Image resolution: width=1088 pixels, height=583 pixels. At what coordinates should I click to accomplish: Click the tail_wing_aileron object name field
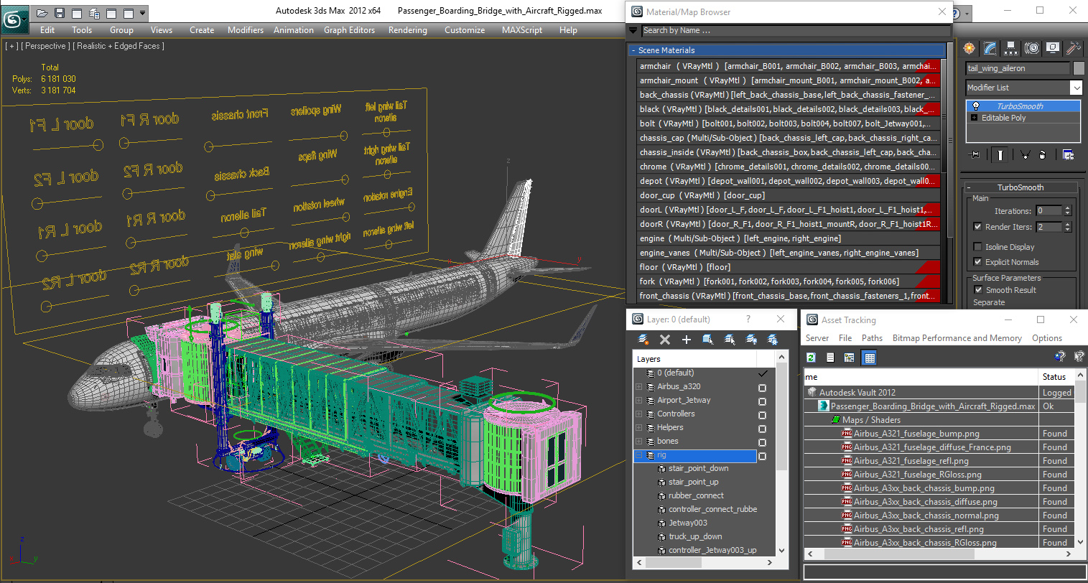click(1018, 68)
